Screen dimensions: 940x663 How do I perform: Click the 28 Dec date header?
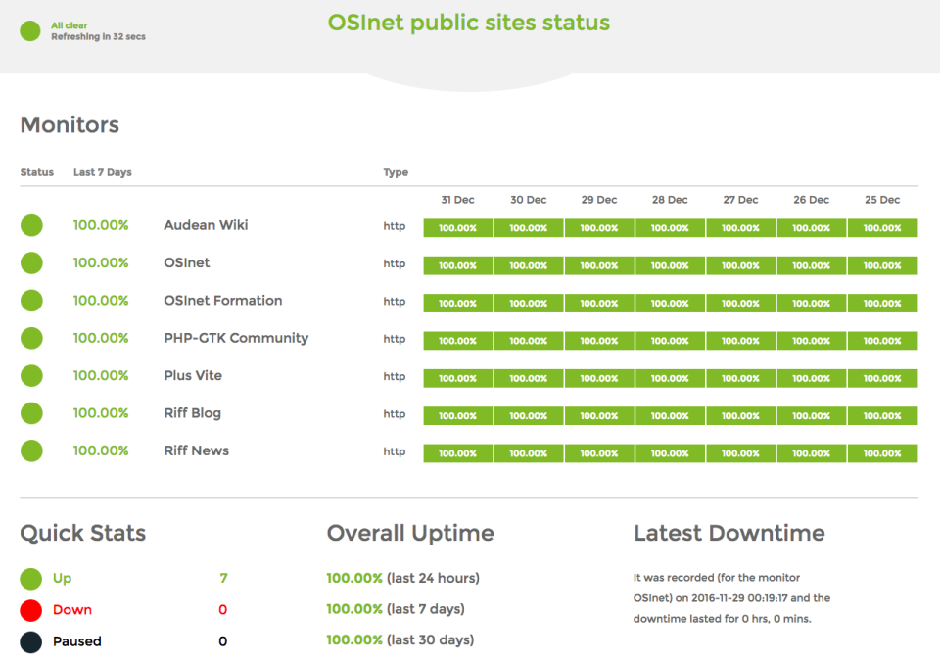670,200
